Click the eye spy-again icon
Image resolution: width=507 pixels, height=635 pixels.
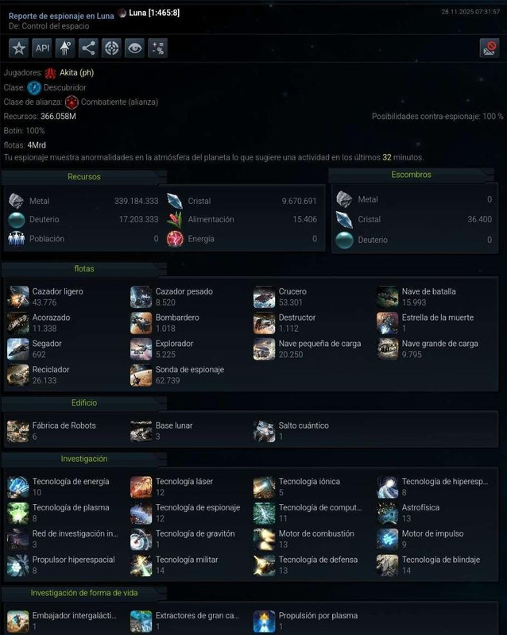[134, 48]
